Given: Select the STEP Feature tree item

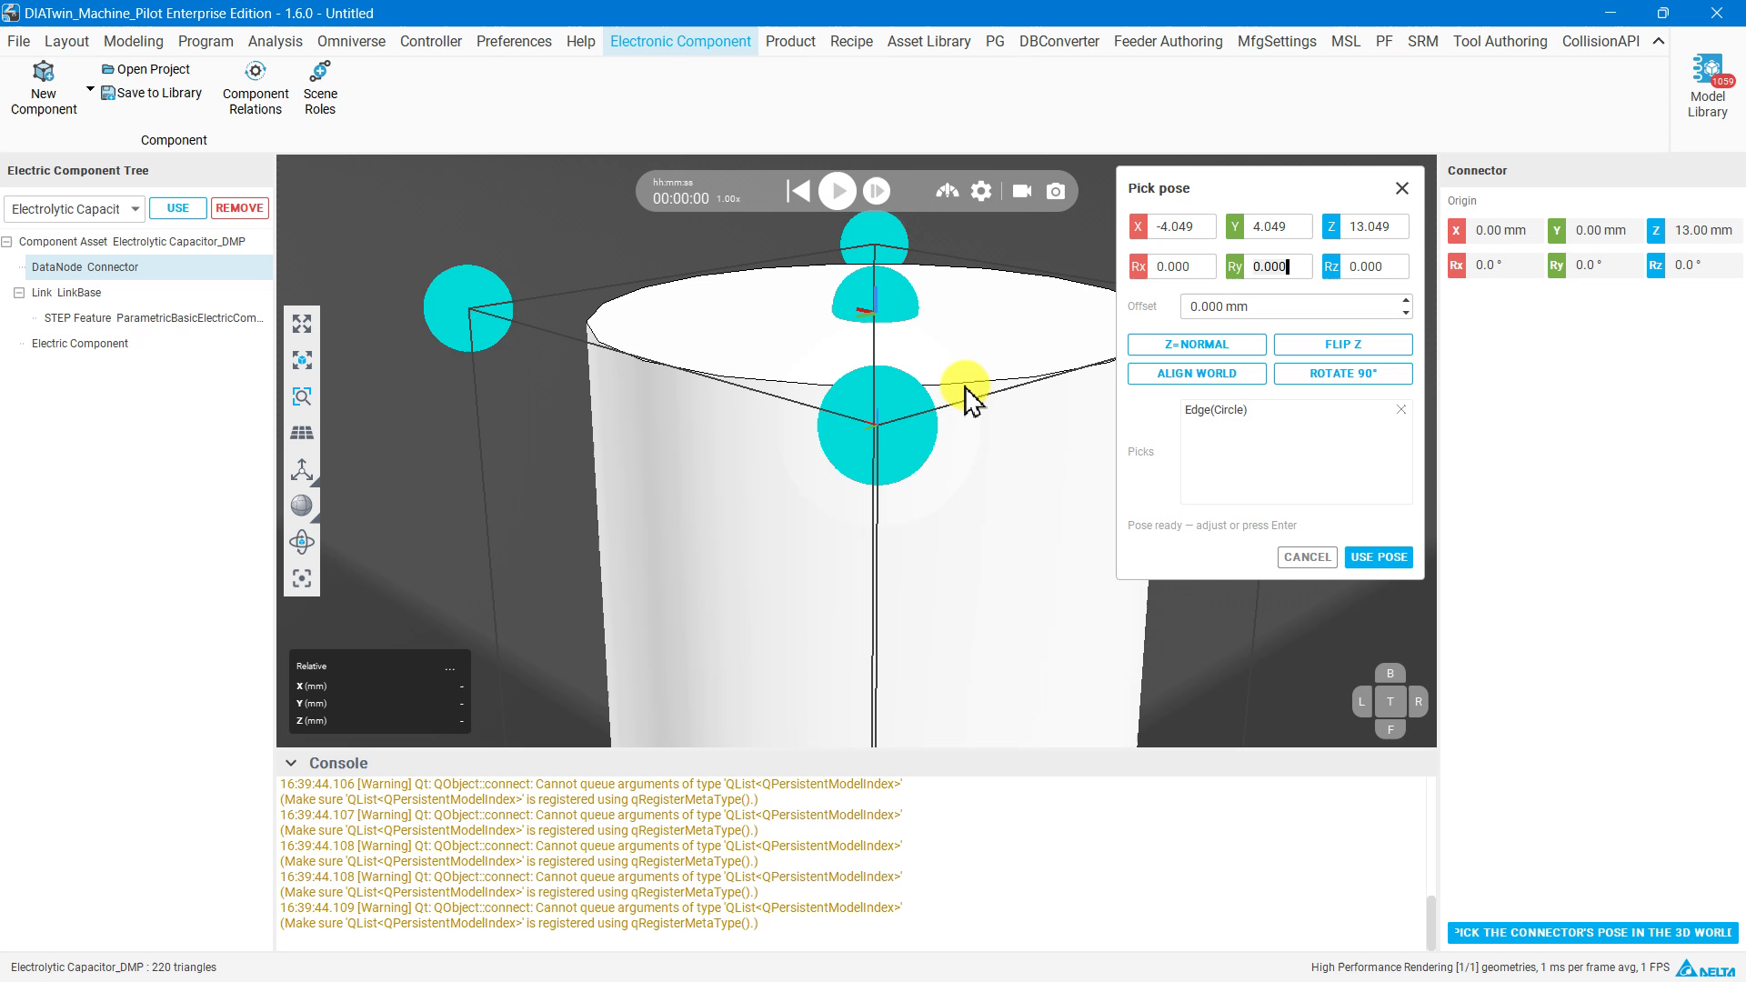Looking at the screenshot, I should [x=154, y=318].
